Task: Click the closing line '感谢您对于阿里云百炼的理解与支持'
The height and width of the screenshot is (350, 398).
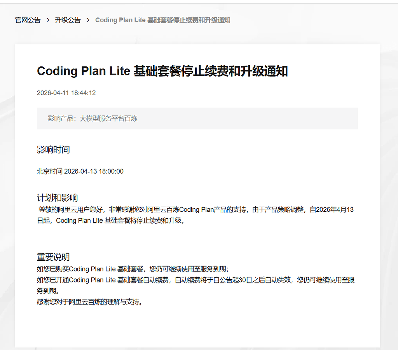Action: (90, 302)
